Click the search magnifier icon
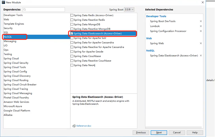 pyautogui.click(x=25, y=9)
